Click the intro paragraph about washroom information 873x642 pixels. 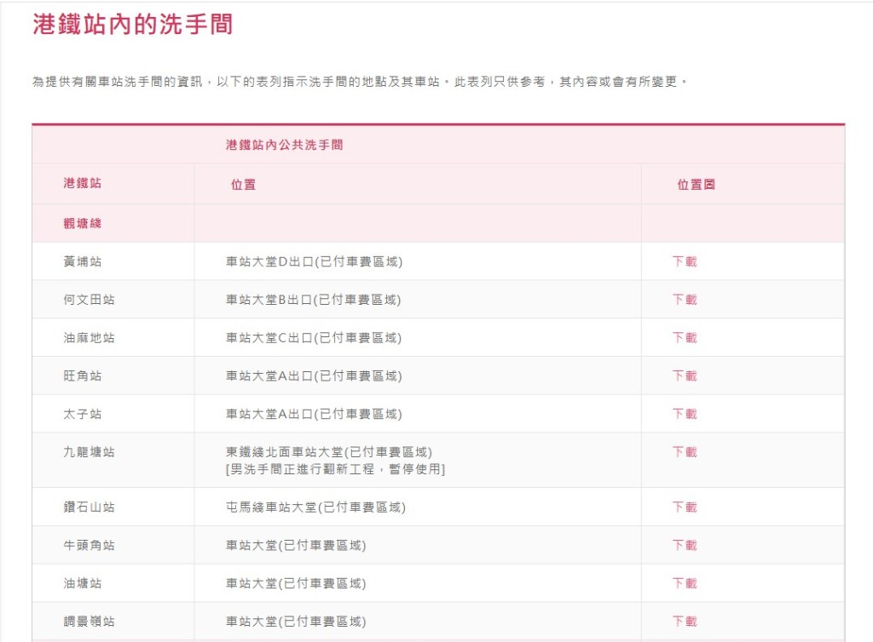pos(360,82)
